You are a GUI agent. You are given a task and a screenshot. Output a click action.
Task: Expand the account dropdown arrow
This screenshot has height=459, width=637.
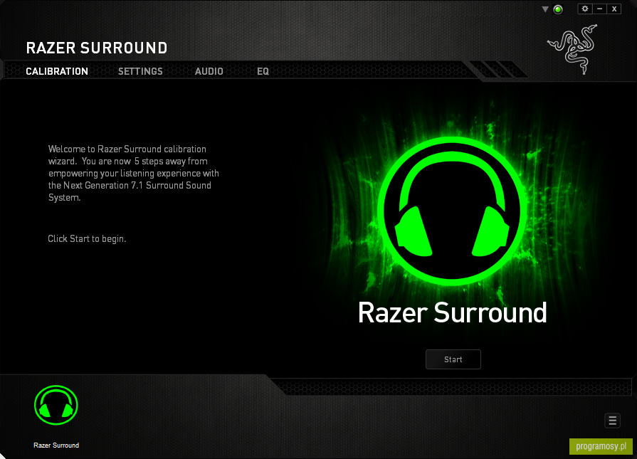(x=545, y=9)
